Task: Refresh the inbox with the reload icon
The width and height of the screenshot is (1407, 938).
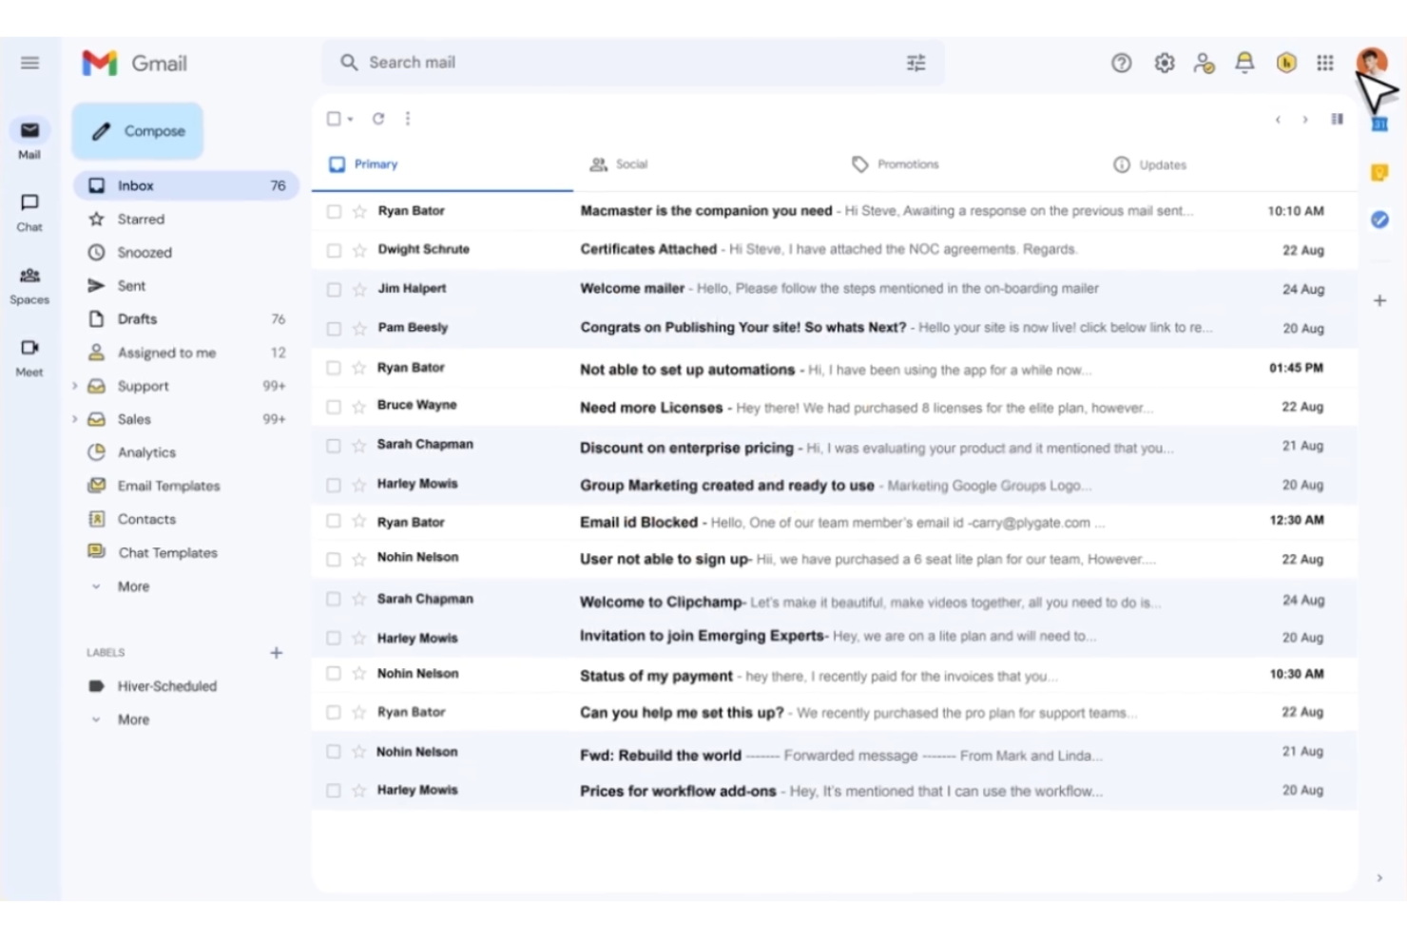Action: (378, 118)
